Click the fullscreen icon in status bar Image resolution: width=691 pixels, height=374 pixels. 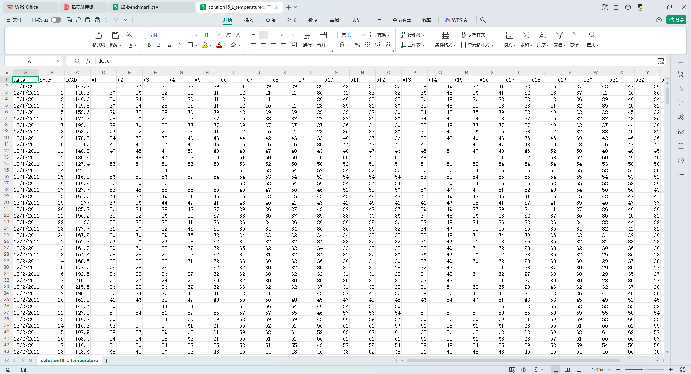682,370
